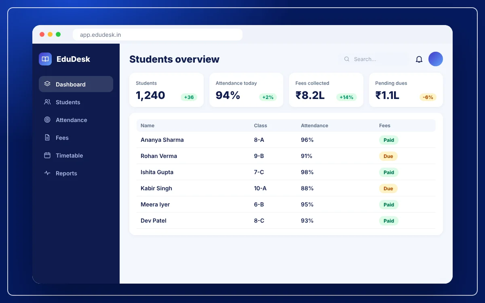Click class cell 10-A
This screenshot has height=303, width=485.
tap(260, 188)
